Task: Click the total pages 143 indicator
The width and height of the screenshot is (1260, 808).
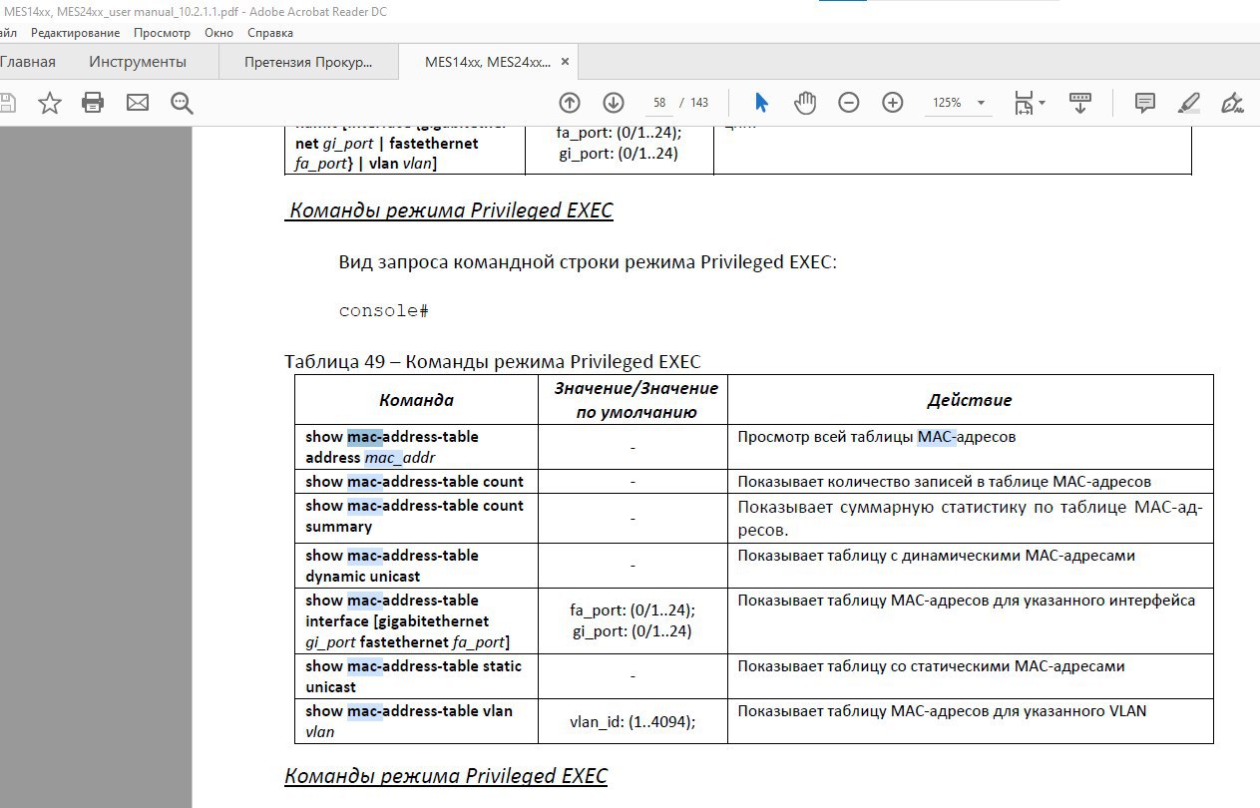Action: point(699,103)
